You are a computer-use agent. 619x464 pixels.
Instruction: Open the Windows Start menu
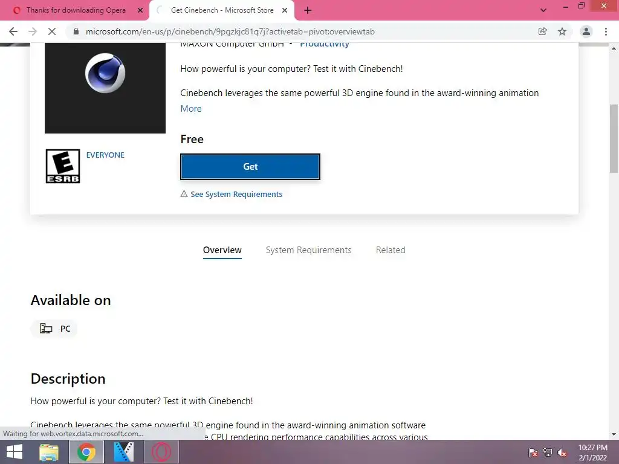tap(15, 452)
